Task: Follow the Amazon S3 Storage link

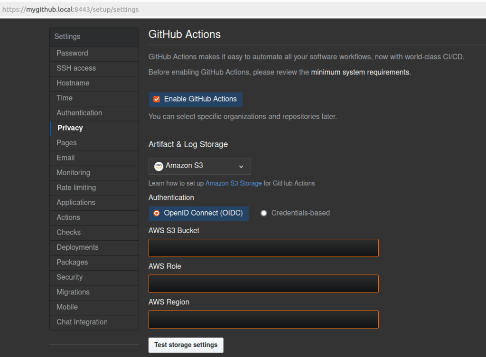Action: click(234, 183)
